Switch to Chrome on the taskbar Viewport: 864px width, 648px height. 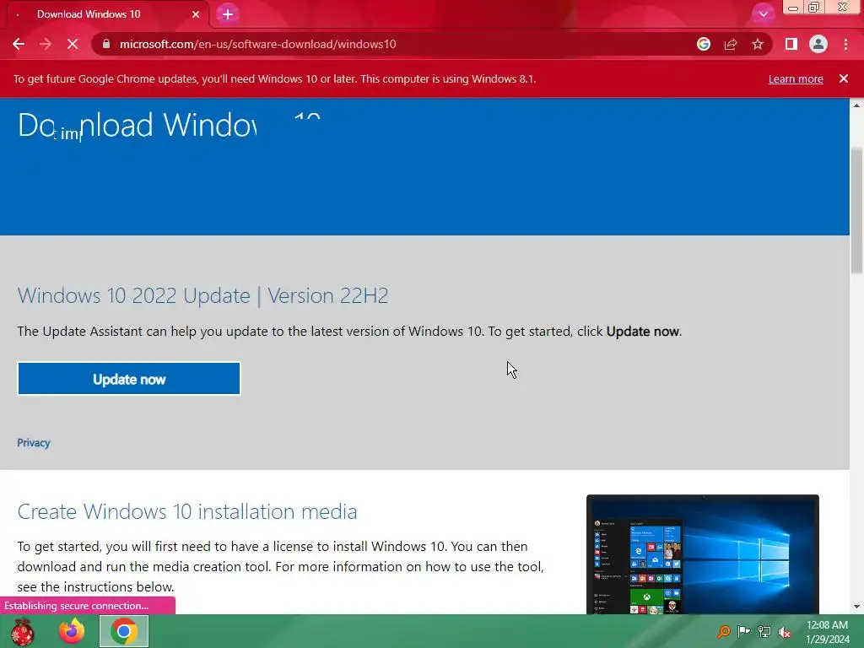[x=124, y=631]
